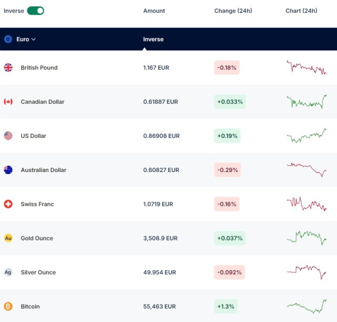Open the Euro currency dropdown
The height and width of the screenshot is (322, 337).
[26, 39]
